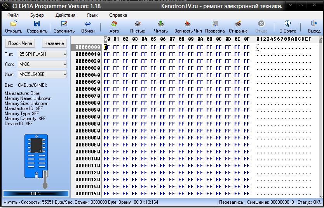Click the Проверка (Verify) icon
The width and height of the screenshot is (324, 208).
pyautogui.click(x=215, y=24)
